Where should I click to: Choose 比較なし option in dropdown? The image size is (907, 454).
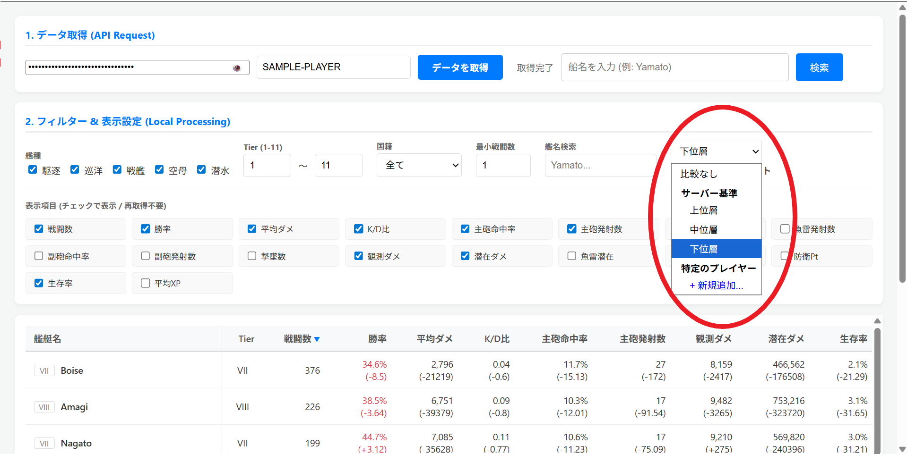click(x=699, y=174)
